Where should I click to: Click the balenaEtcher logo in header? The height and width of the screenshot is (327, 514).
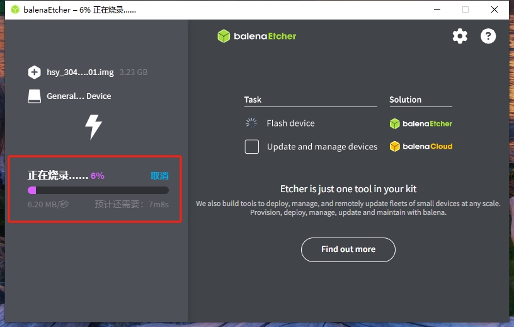(256, 36)
